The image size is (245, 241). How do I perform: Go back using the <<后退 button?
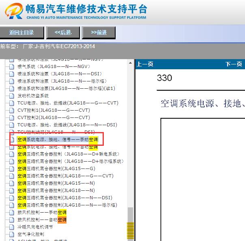click(x=63, y=32)
